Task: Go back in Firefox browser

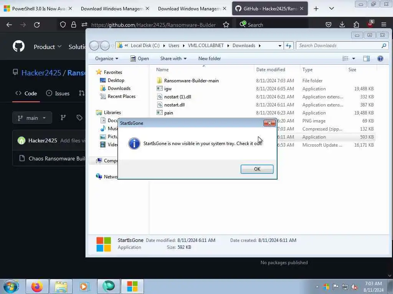Action: [x=9, y=25]
